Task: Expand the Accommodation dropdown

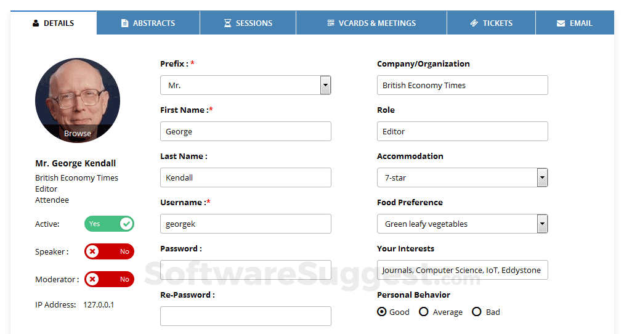Action: 542,177
